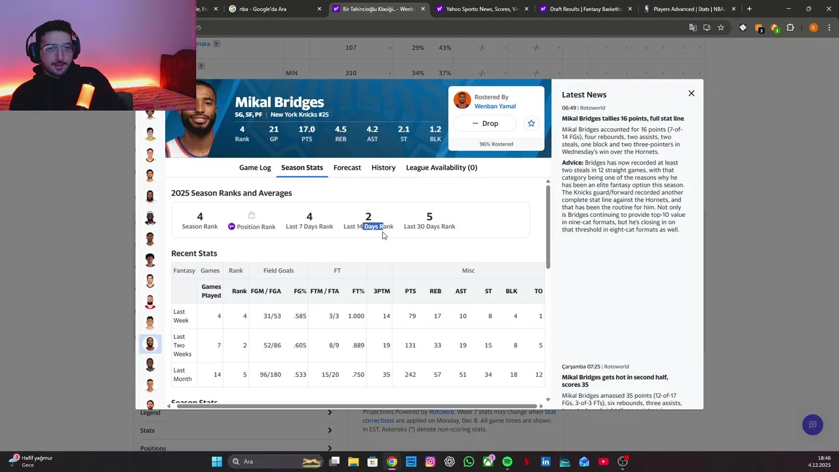The width and height of the screenshot is (839, 472).
Task: Open Instagram from taskbar
Action: tap(430, 462)
